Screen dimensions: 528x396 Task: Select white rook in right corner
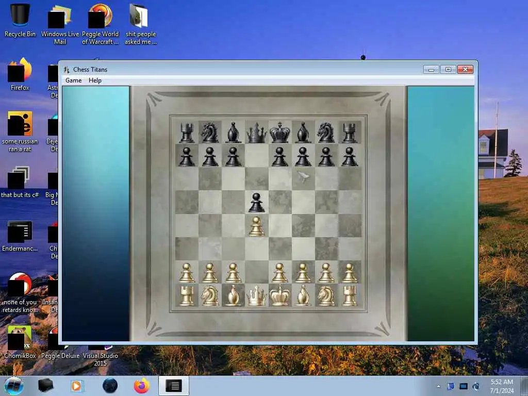350,295
